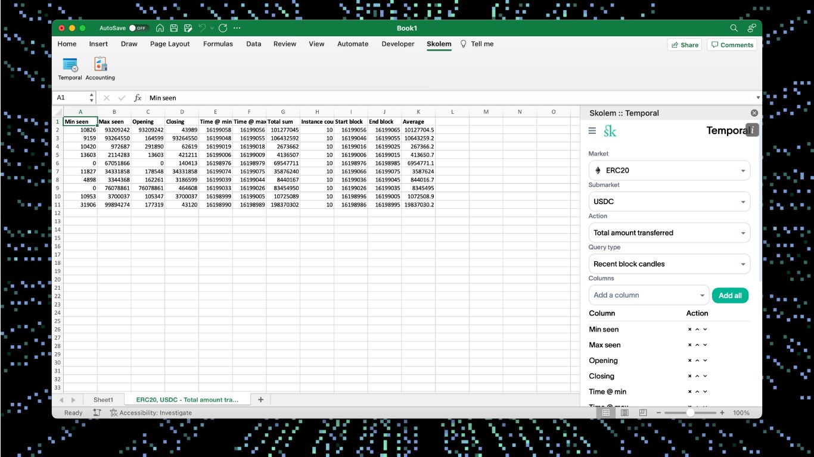The image size is (814, 457).
Task: Toggle the AutoSave switch
Action: [x=139, y=28]
